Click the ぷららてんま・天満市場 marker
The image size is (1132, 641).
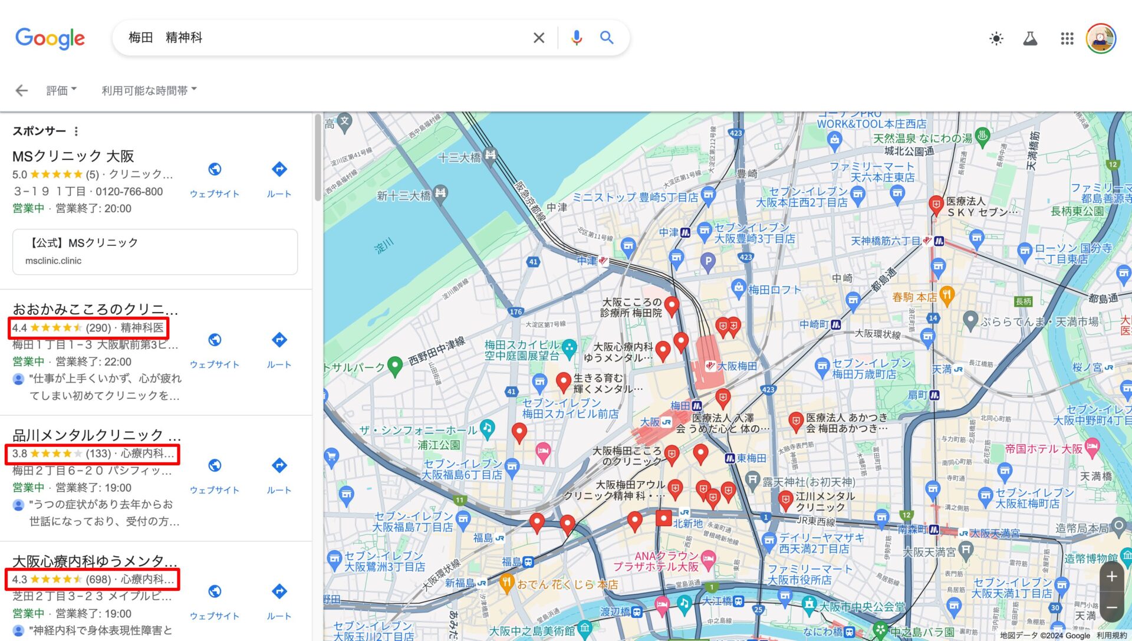pos(970,321)
